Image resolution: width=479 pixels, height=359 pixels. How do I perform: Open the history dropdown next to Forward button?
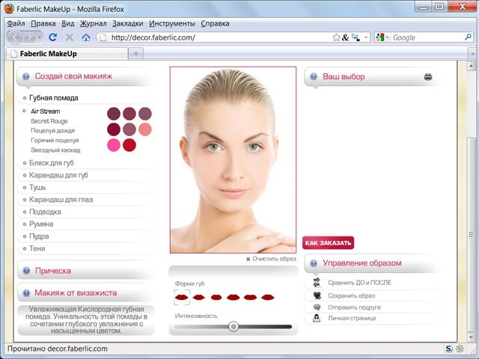click(x=40, y=37)
